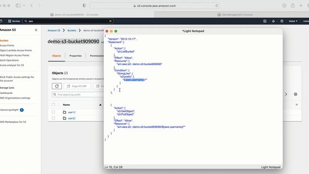This screenshot has height=174, width=309.
Task: Open the help question mark icon
Action: pyautogui.click(x=282, y=21)
